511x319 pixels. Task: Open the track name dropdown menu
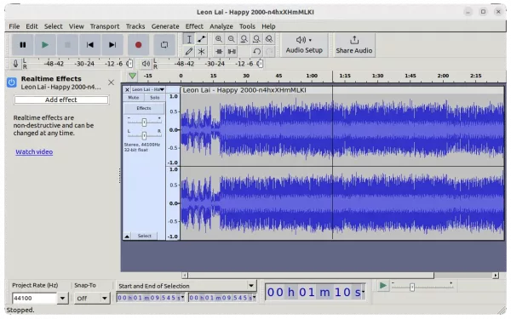148,89
